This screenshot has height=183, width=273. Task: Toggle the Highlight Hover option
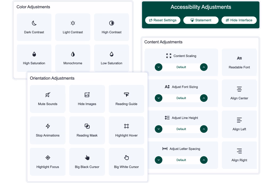coord(126,130)
